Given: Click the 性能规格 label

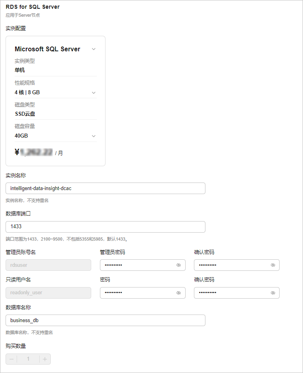Looking at the screenshot, I should click(x=25, y=83).
